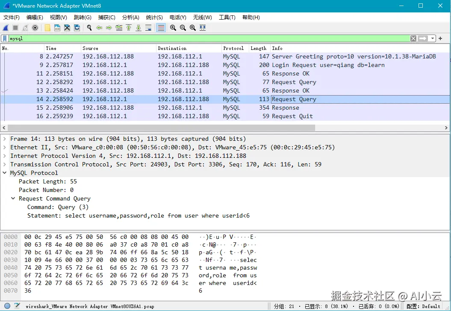
Task: Start capturing packets with the shark fin icon
Action: (x=6, y=28)
